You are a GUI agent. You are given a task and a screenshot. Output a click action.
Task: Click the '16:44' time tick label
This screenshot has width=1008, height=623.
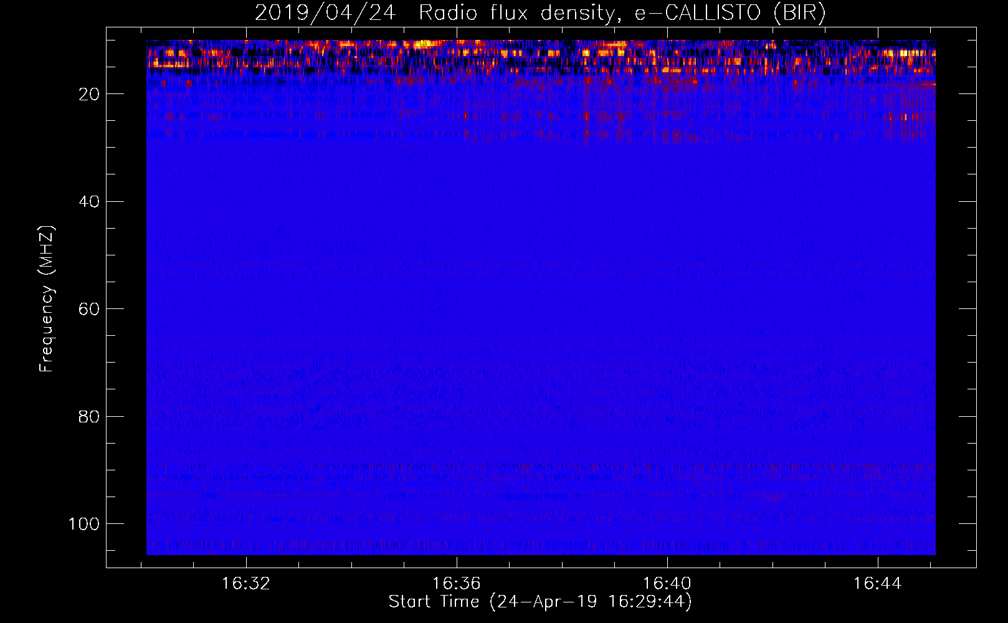click(878, 584)
